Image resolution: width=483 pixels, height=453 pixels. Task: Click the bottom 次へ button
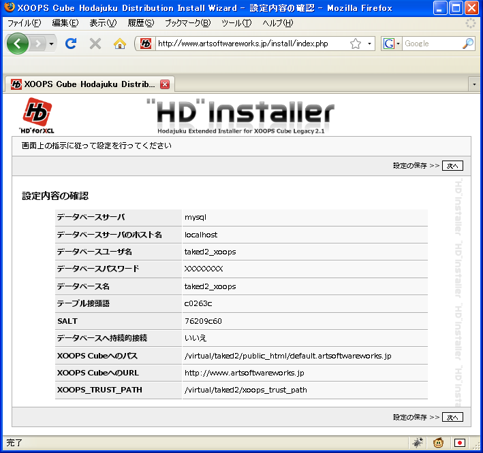tap(452, 418)
